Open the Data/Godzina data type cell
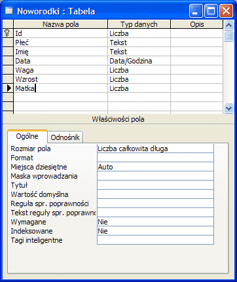Viewport: 237px width, 282px height. tap(139, 61)
